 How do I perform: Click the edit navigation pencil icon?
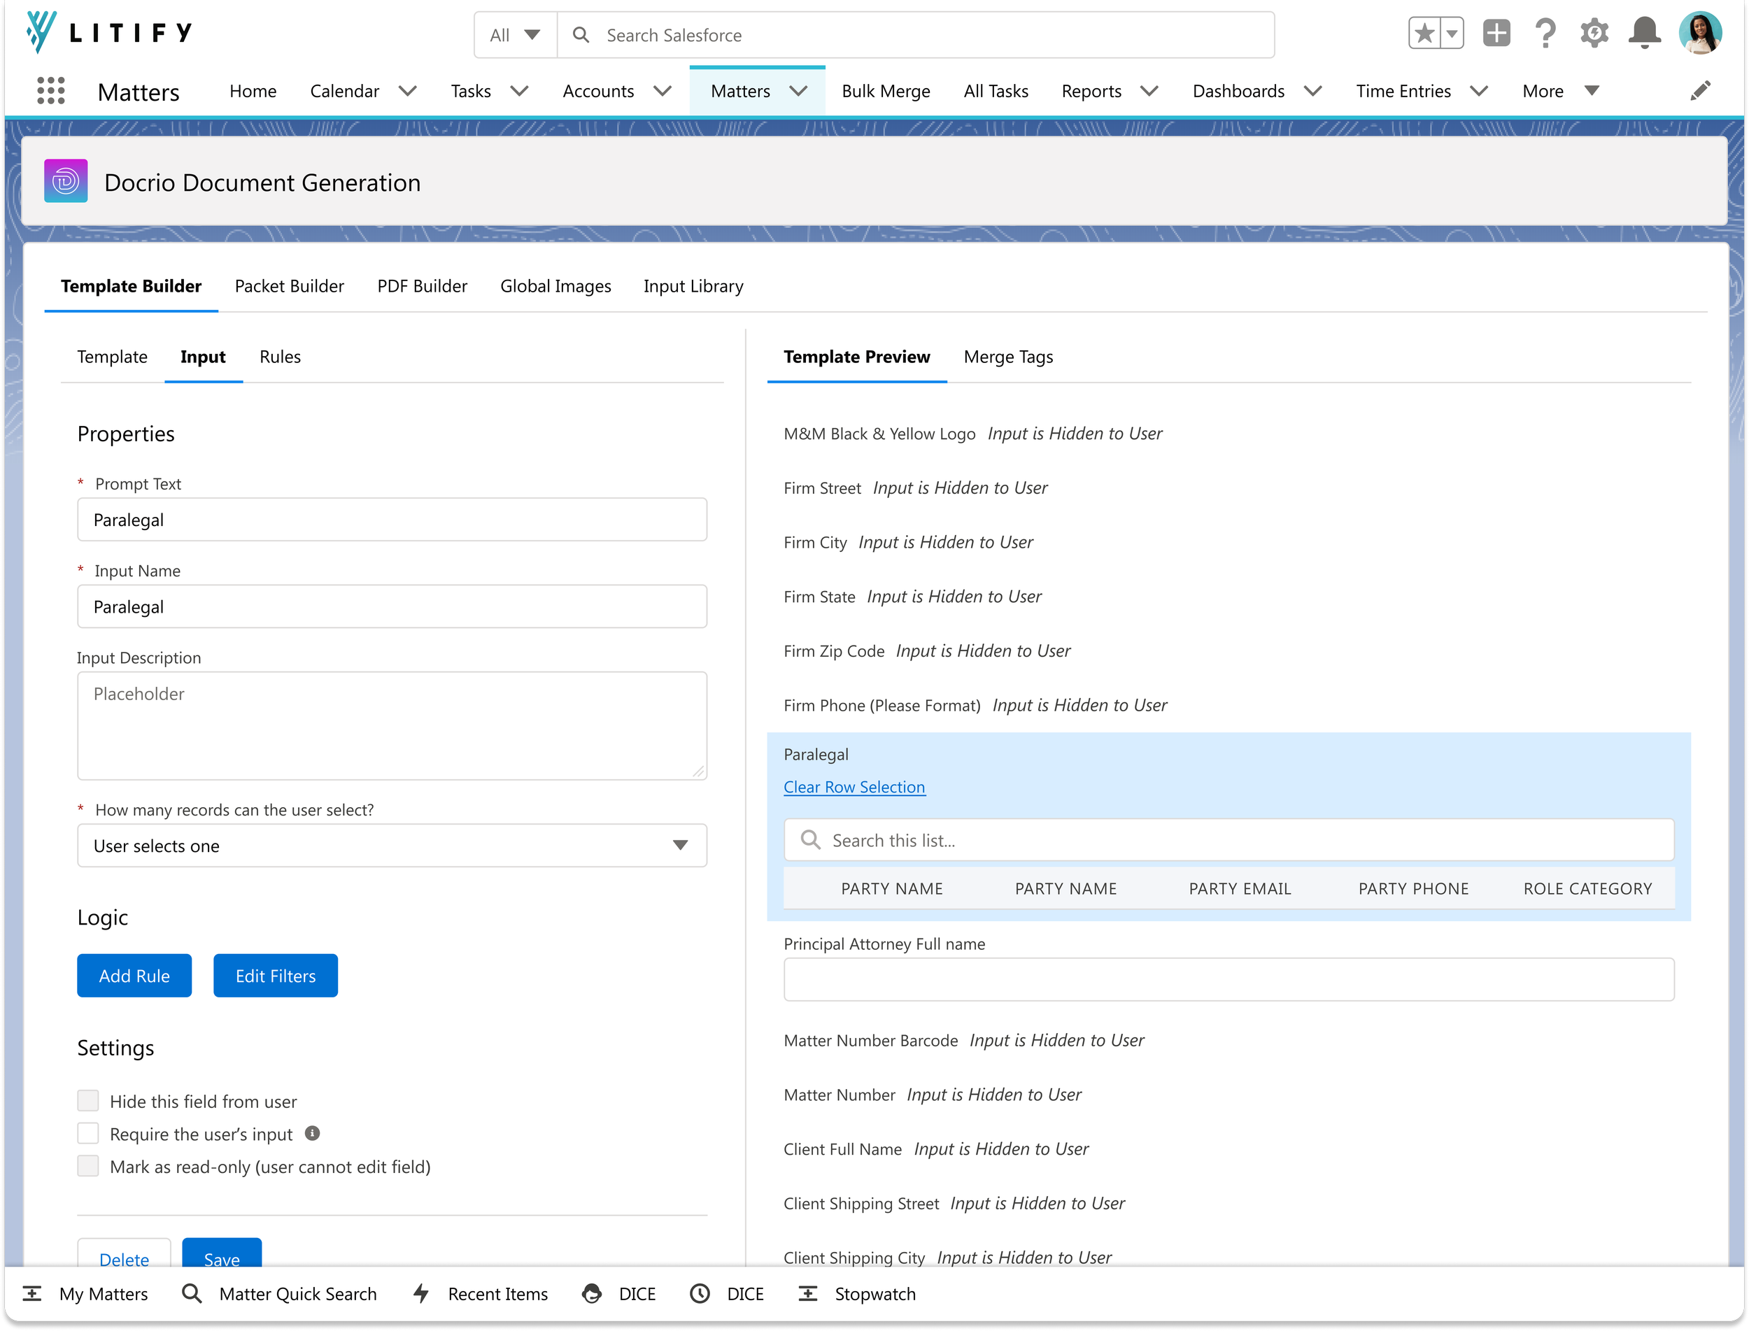click(x=1700, y=91)
